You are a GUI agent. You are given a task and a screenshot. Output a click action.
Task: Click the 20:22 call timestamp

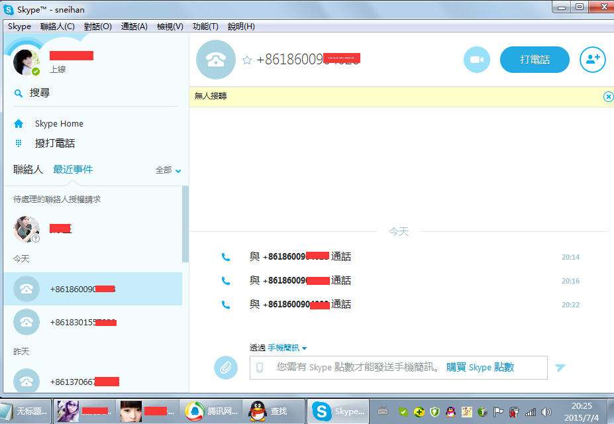pyautogui.click(x=570, y=305)
